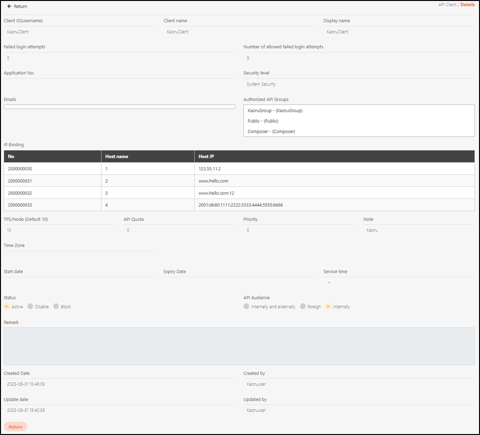
Task: Select the Active status radio button
Action: point(7,306)
